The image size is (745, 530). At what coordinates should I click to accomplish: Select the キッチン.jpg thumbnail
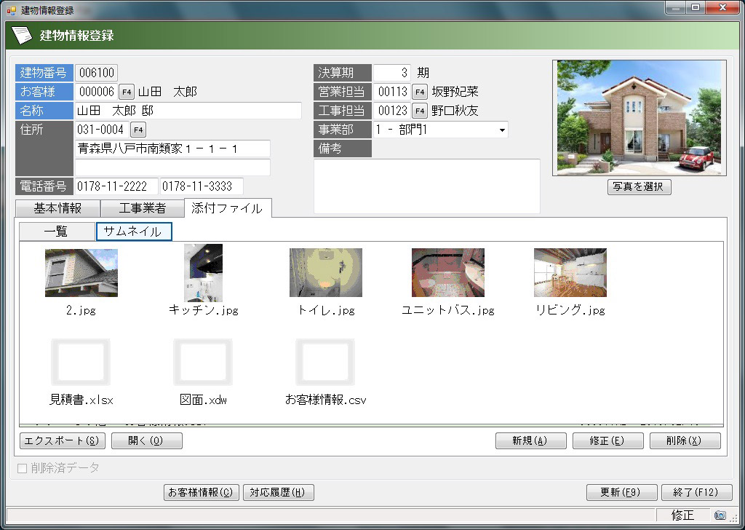click(x=203, y=273)
